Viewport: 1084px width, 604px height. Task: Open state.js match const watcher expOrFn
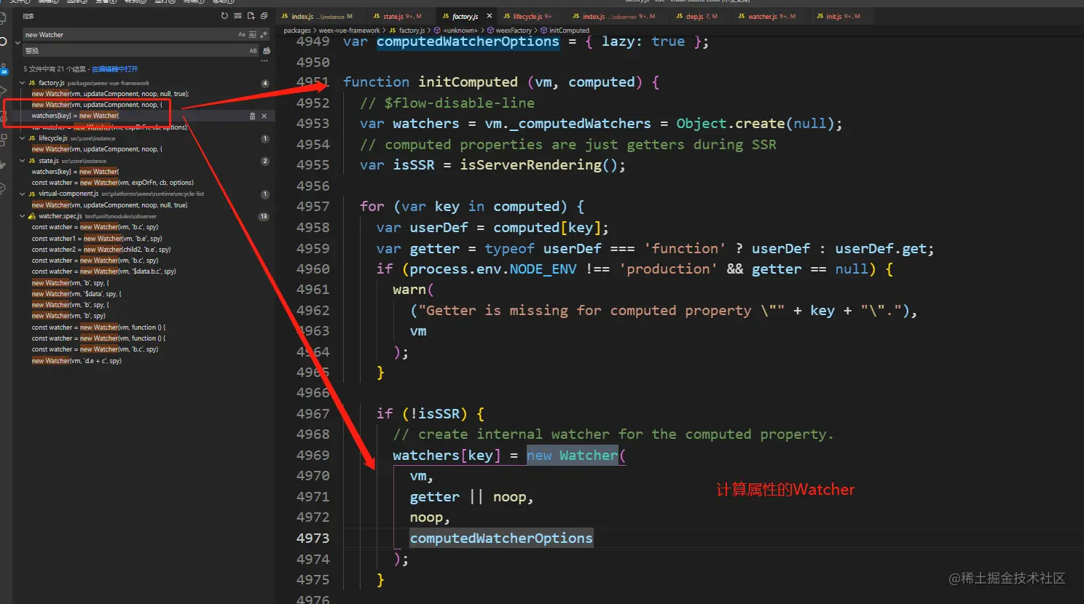113,183
